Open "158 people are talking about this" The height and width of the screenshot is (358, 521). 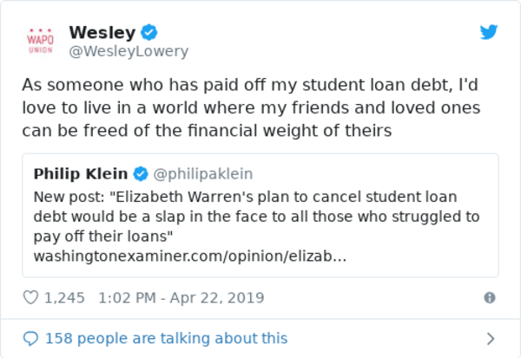[x=166, y=338]
